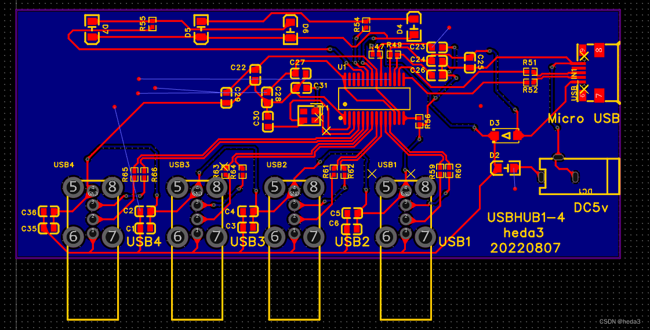The image size is (650, 330).
Task: Click mounting pad 6 of USB4 connector
Action: tap(74, 237)
